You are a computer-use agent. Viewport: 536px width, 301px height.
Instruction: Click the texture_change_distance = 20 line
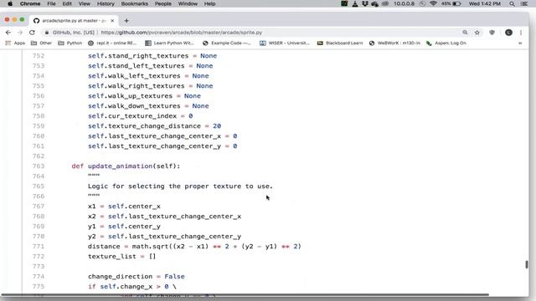pos(154,126)
